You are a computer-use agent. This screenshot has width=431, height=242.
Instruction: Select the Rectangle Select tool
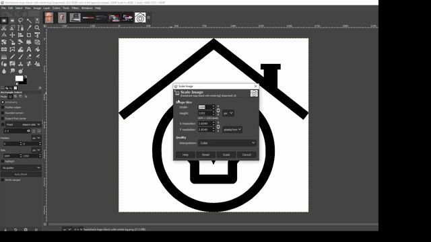click(x=4, y=21)
